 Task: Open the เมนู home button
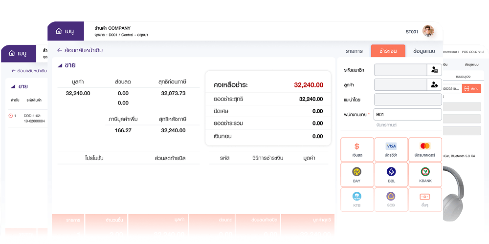[x=65, y=31]
